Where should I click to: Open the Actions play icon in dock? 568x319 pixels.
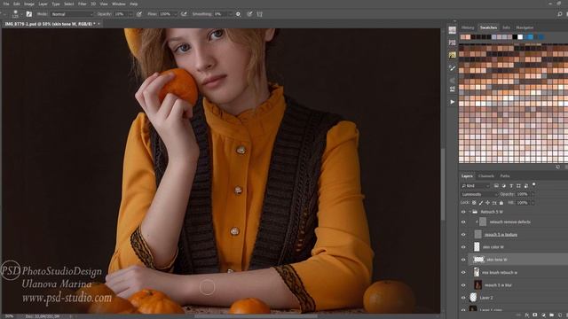point(452,102)
